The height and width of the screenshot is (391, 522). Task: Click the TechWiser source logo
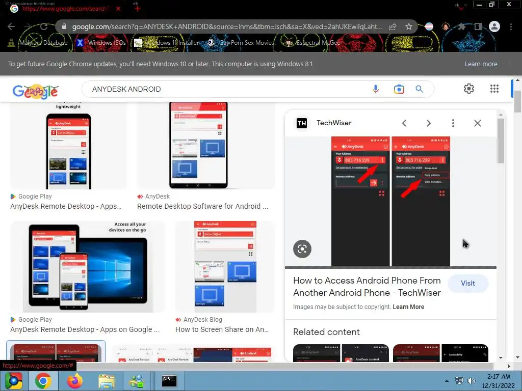[302, 123]
